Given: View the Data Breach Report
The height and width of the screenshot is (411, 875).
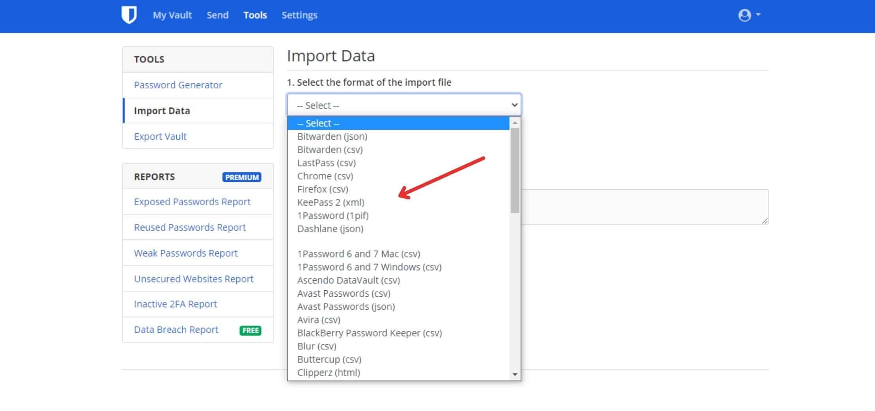Looking at the screenshot, I should [176, 330].
